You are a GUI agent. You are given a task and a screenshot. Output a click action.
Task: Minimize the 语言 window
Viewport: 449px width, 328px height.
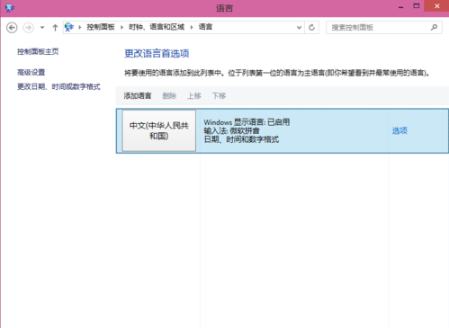coord(400,6)
